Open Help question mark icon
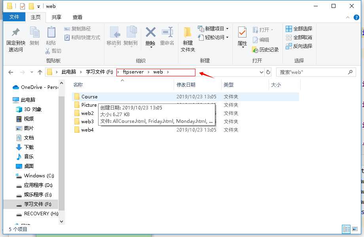The width and height of the screenshot is (364, 237). point(356,17)
